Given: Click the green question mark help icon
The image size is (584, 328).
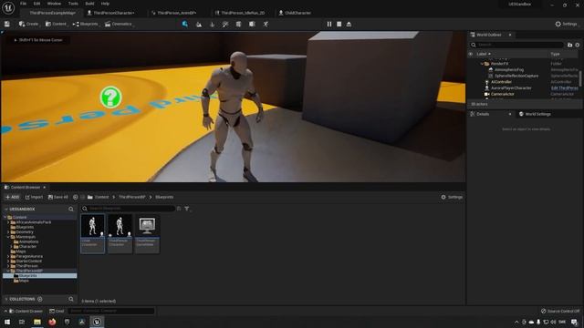Looking at the screenshot, I should [x=110, y=97].
